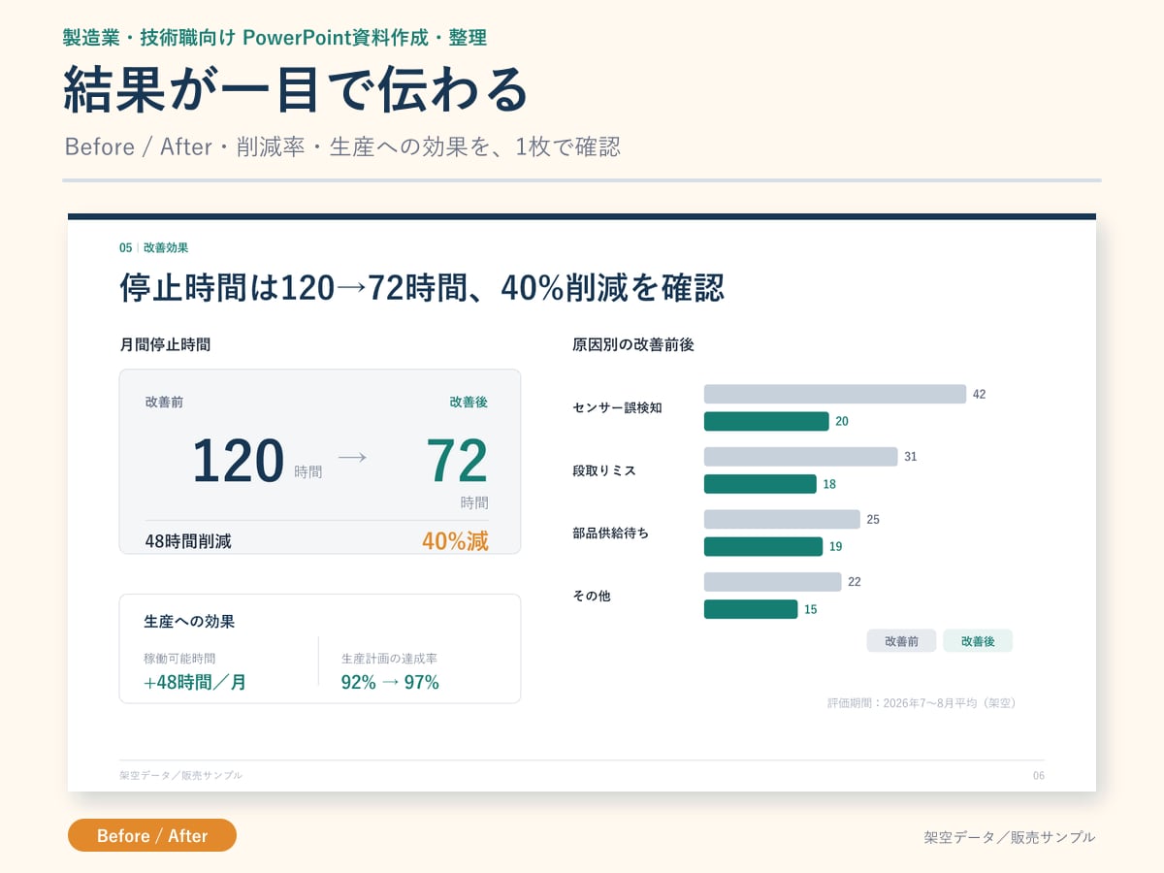Click the green センサー誤検知 bar valued 20
Image resolution: width=1164 pixels, height=873 pixels.
pyautogui.click(x=766, y=421)
